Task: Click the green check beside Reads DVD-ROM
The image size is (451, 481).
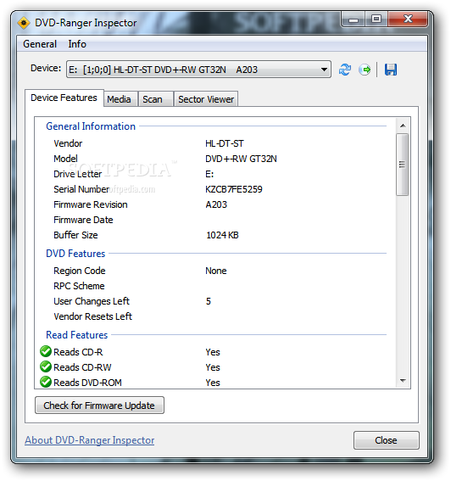Action: coord(46,383)
